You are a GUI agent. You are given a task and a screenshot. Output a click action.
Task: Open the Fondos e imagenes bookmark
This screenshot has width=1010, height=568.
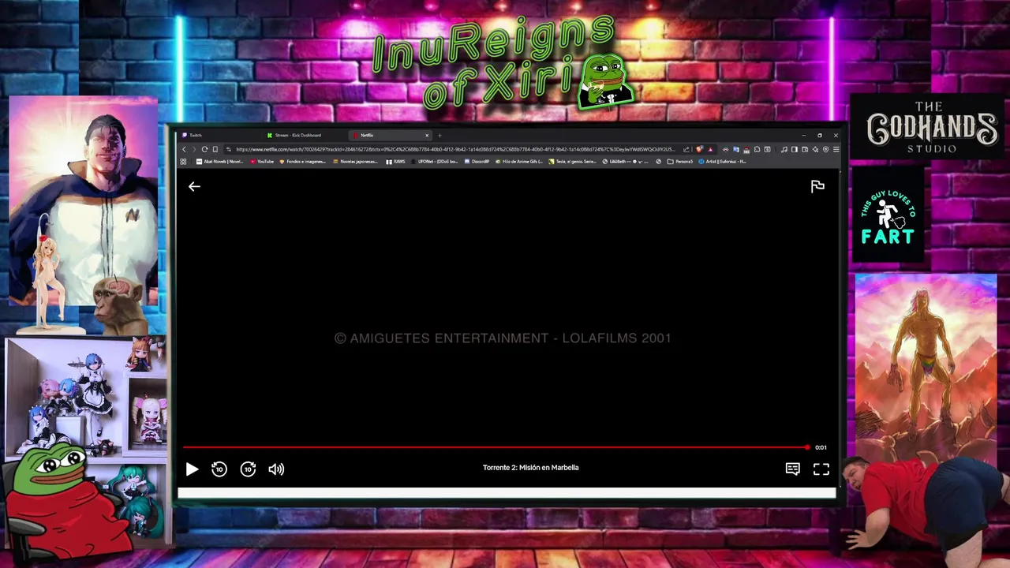pos(302,162)
